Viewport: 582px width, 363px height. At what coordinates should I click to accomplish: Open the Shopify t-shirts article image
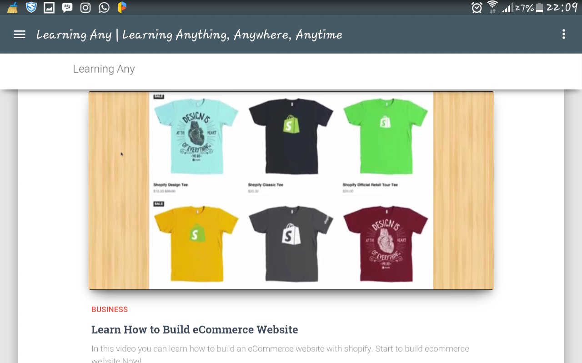(x=291, y=190)
